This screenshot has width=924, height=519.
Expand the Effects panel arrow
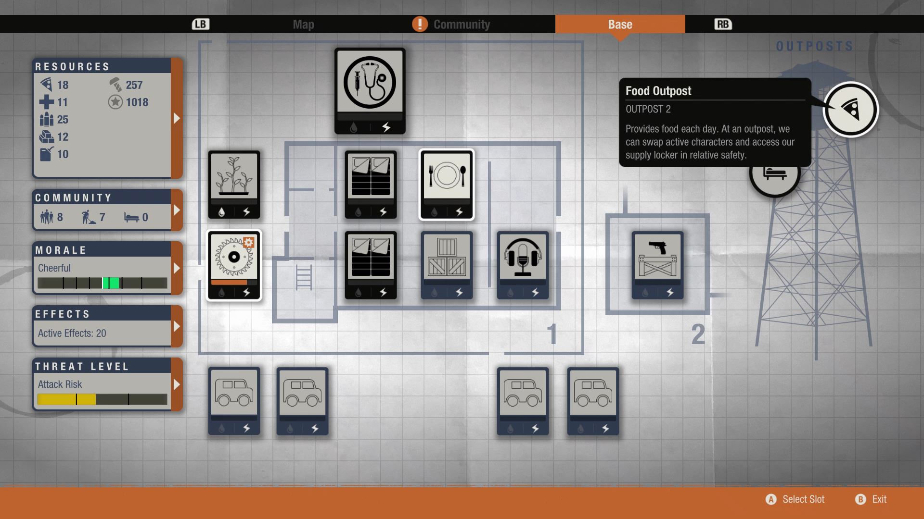177,326
